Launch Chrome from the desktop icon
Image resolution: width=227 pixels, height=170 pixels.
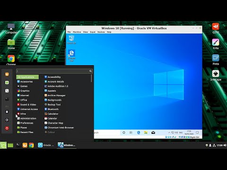pos(11,59)
